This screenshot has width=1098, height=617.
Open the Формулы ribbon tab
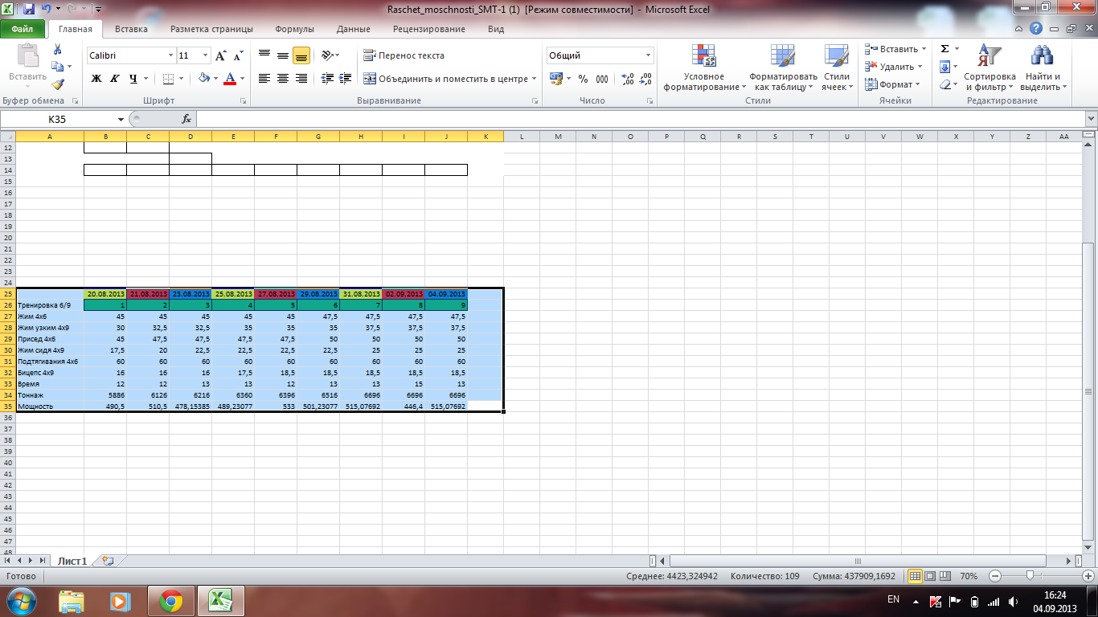pyautogui.click(x=294, y=29)
